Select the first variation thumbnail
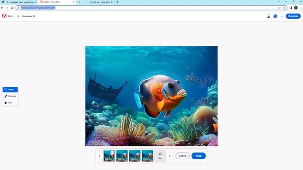The width and height of the screenshot is (303, 170). click(109, 156)
